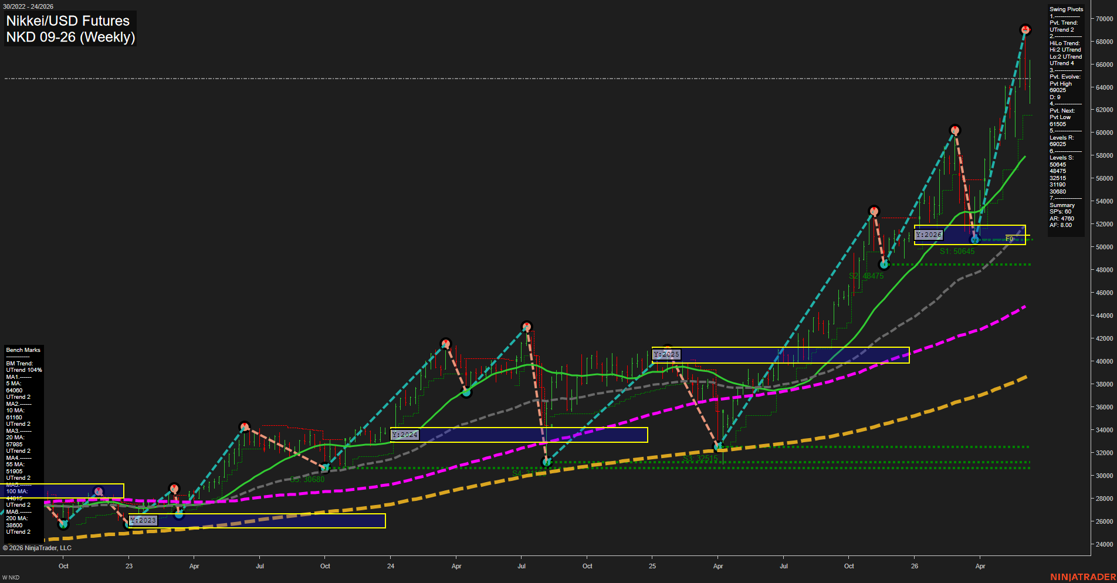Open the NINJATRADER logo link
1117x583 pixels.
coord(1083,577)
